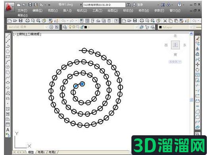Select the Chamfer tool
This screenshot has height=155, width=207.
click(x=198, y=111)
